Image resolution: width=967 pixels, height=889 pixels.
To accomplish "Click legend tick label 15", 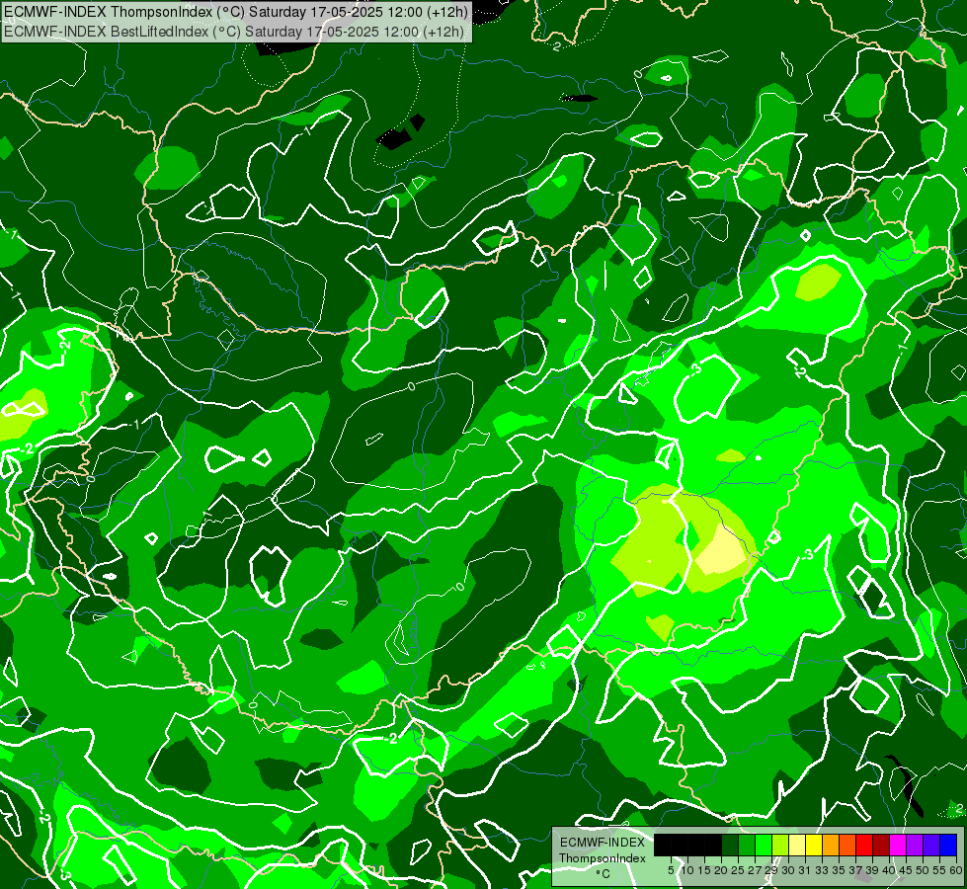I will click(x=705, y=870).
